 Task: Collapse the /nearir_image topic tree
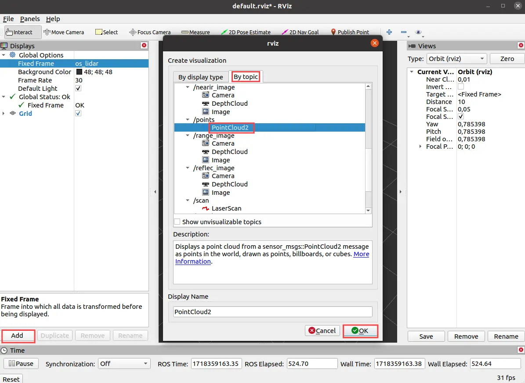(x=188, y=87)
